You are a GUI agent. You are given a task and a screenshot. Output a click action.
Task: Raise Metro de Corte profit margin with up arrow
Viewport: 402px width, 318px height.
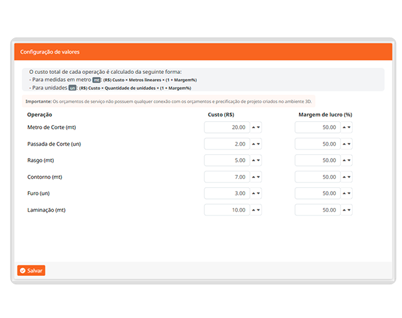[344, 128]
